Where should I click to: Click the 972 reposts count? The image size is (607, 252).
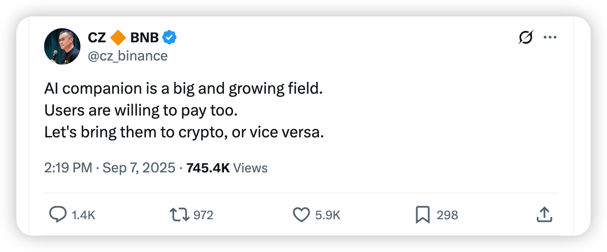[203, 215]
